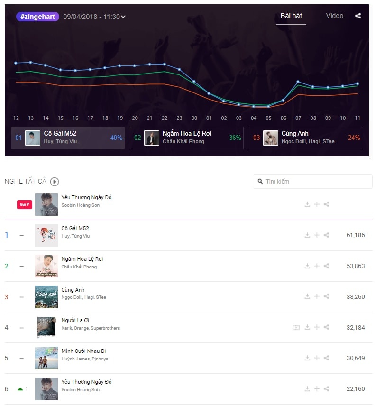Select chart card 01 Cô Gái M52

(68, 138)
